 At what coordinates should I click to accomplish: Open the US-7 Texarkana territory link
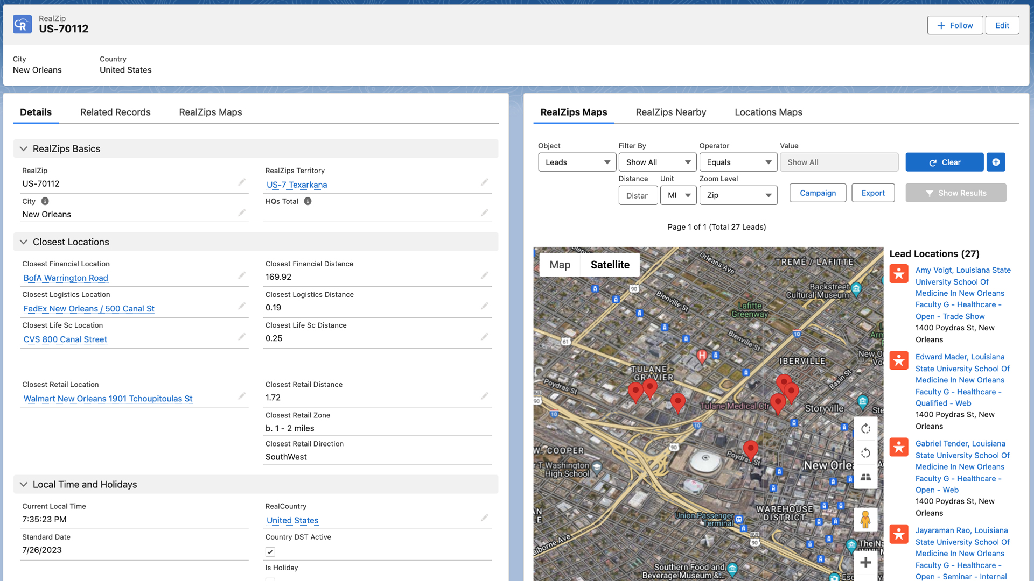coord(297,185)
